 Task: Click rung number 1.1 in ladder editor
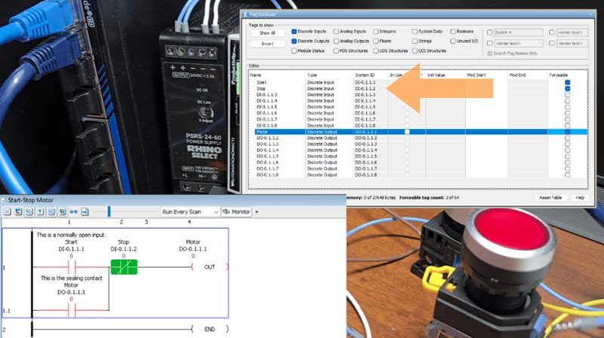click(x=7, y=311)
